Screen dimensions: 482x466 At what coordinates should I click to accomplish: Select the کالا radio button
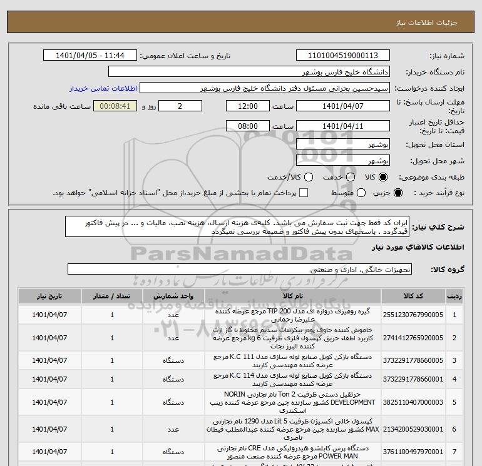point(383,177)
